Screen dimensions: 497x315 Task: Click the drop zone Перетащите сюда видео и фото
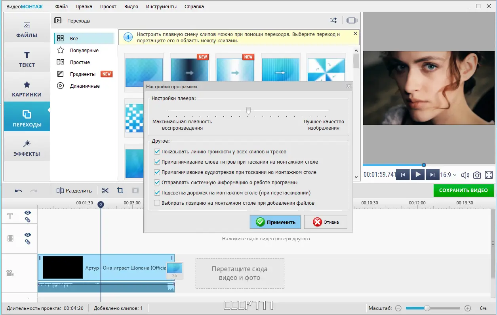[x=240, y=273]
